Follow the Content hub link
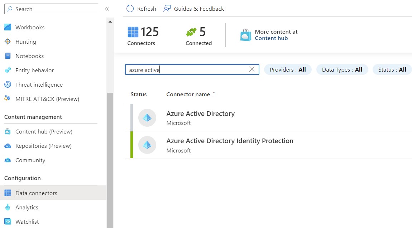This screenshot has height=228, width=412. click(x=271, y=38)
